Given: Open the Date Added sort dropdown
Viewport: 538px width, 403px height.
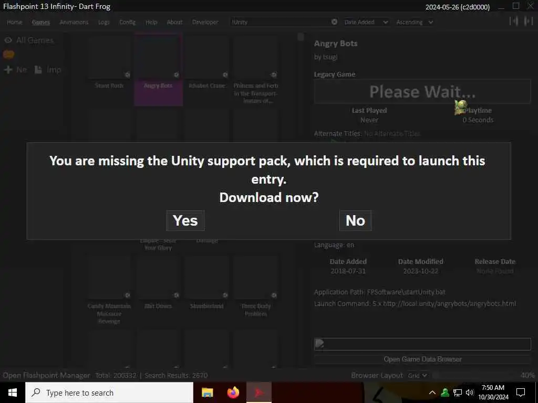Looking at the screenshot, I should point(366,22).
